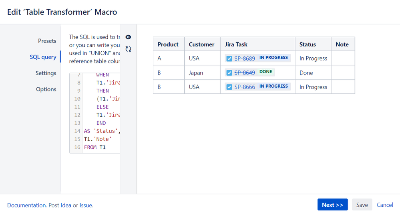Open Jira issue SP-8689 link
Image resolution: width=400 pixels, height=214 pixels.
coord(245,59)
